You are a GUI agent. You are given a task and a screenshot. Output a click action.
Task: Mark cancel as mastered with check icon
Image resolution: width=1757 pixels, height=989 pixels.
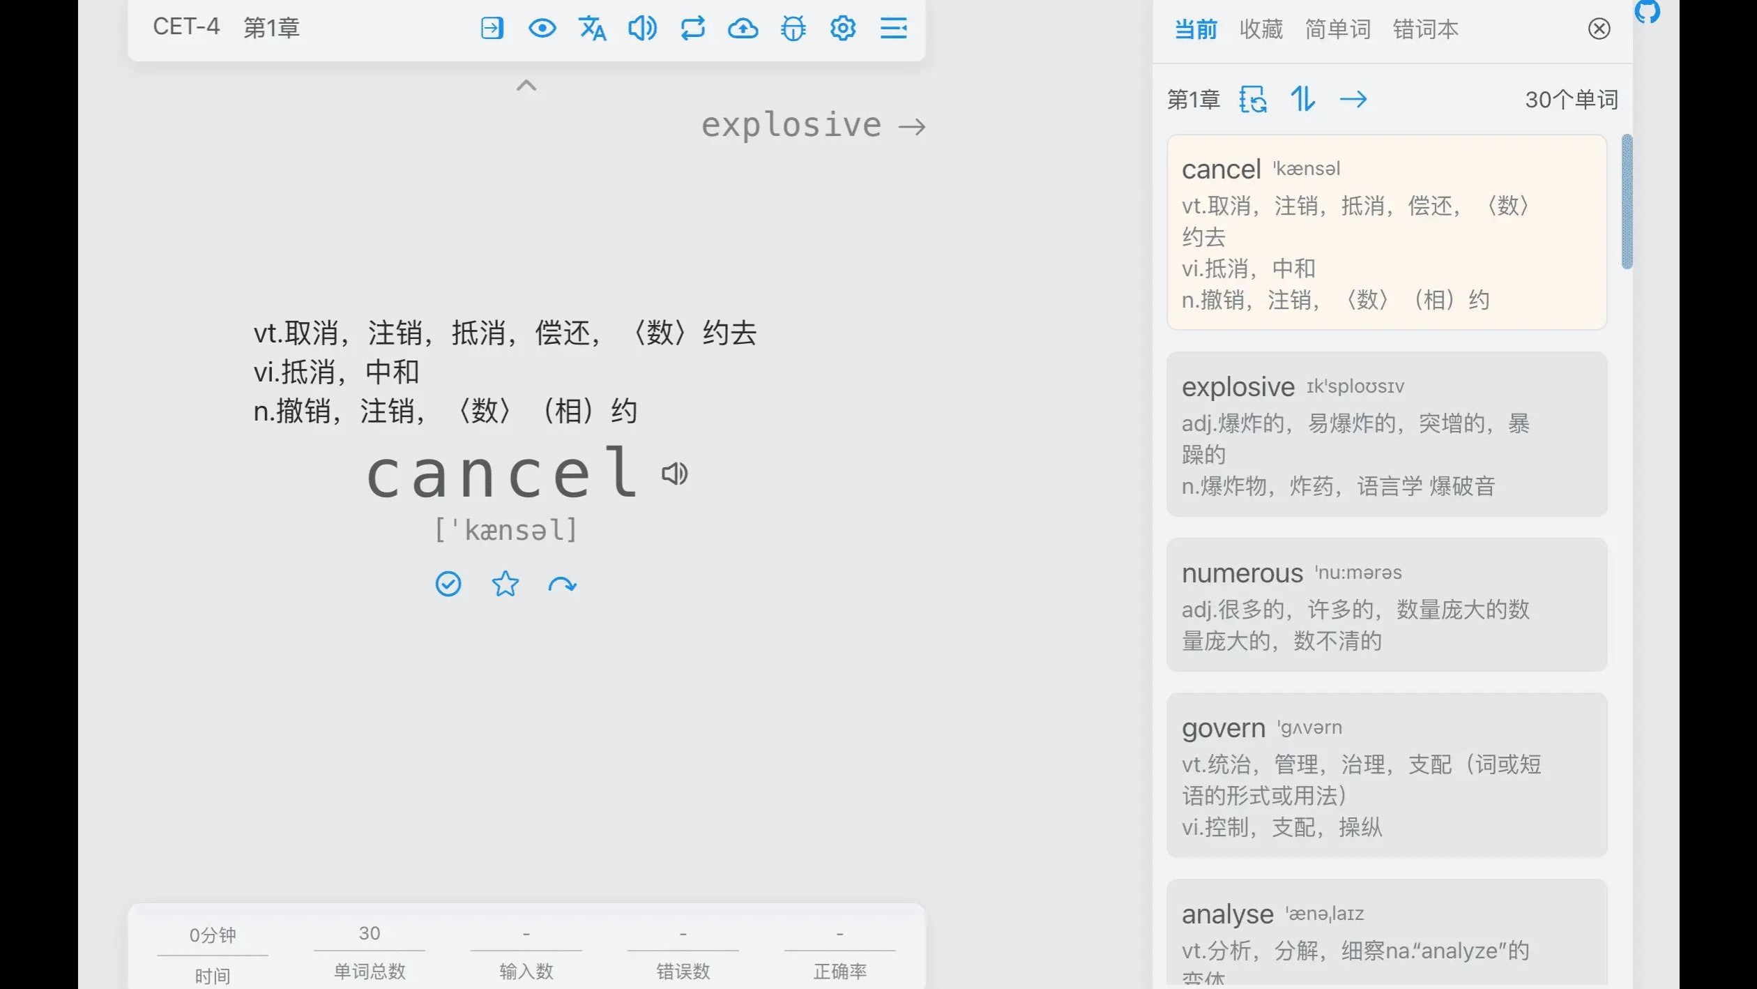coord(448,584)
